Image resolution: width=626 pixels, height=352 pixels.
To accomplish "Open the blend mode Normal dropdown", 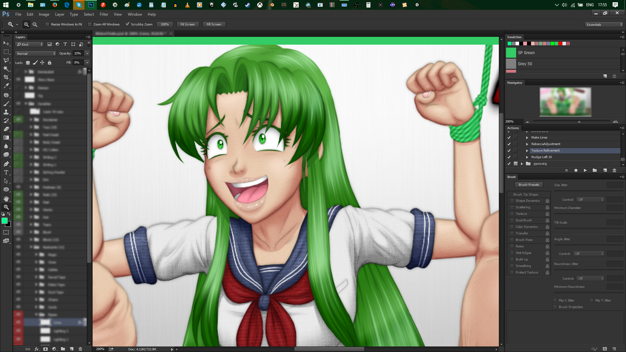I will tap(36, 53).
